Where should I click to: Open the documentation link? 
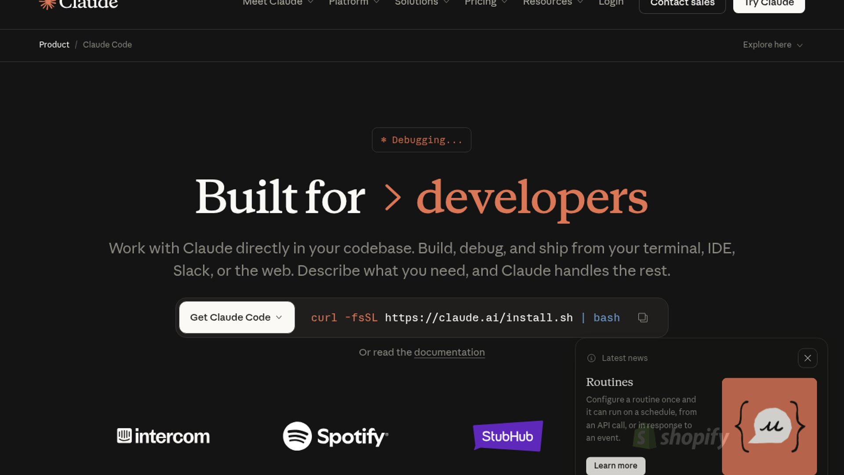pyautogui.click(x=449, y=352)
